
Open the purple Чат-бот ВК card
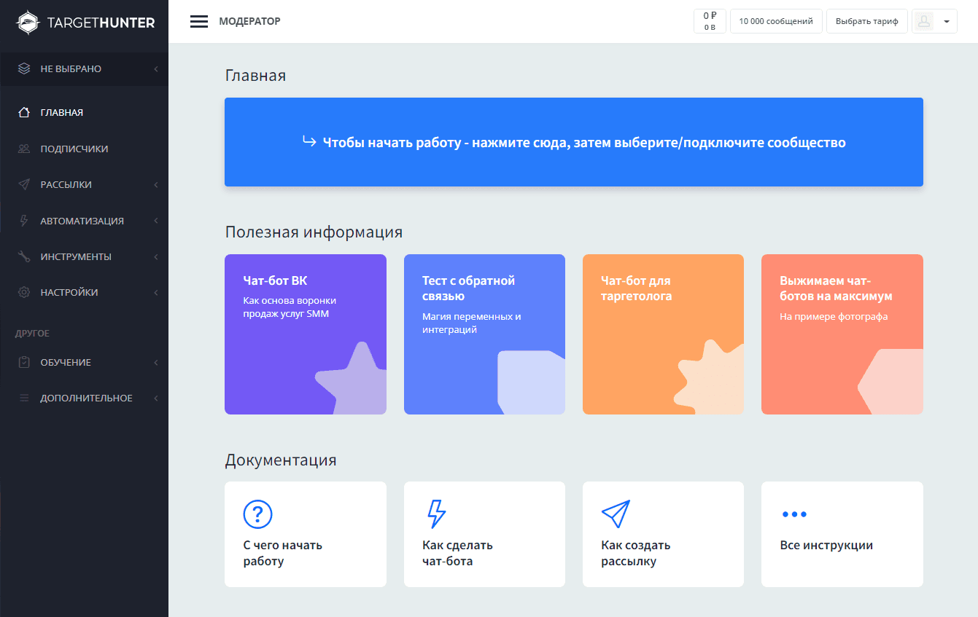pyautogui.click(x=305, y=334)
